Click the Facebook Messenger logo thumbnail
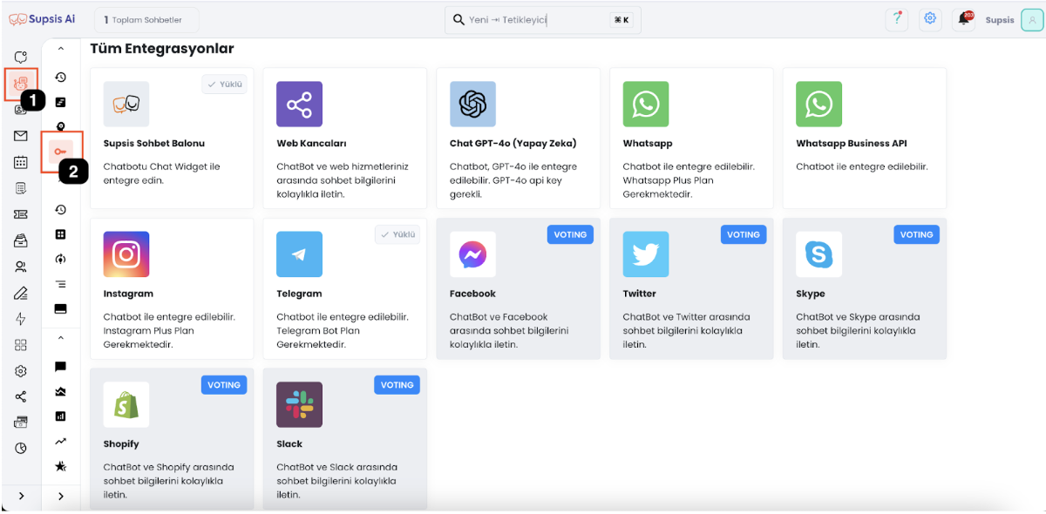 pos(472,254)
